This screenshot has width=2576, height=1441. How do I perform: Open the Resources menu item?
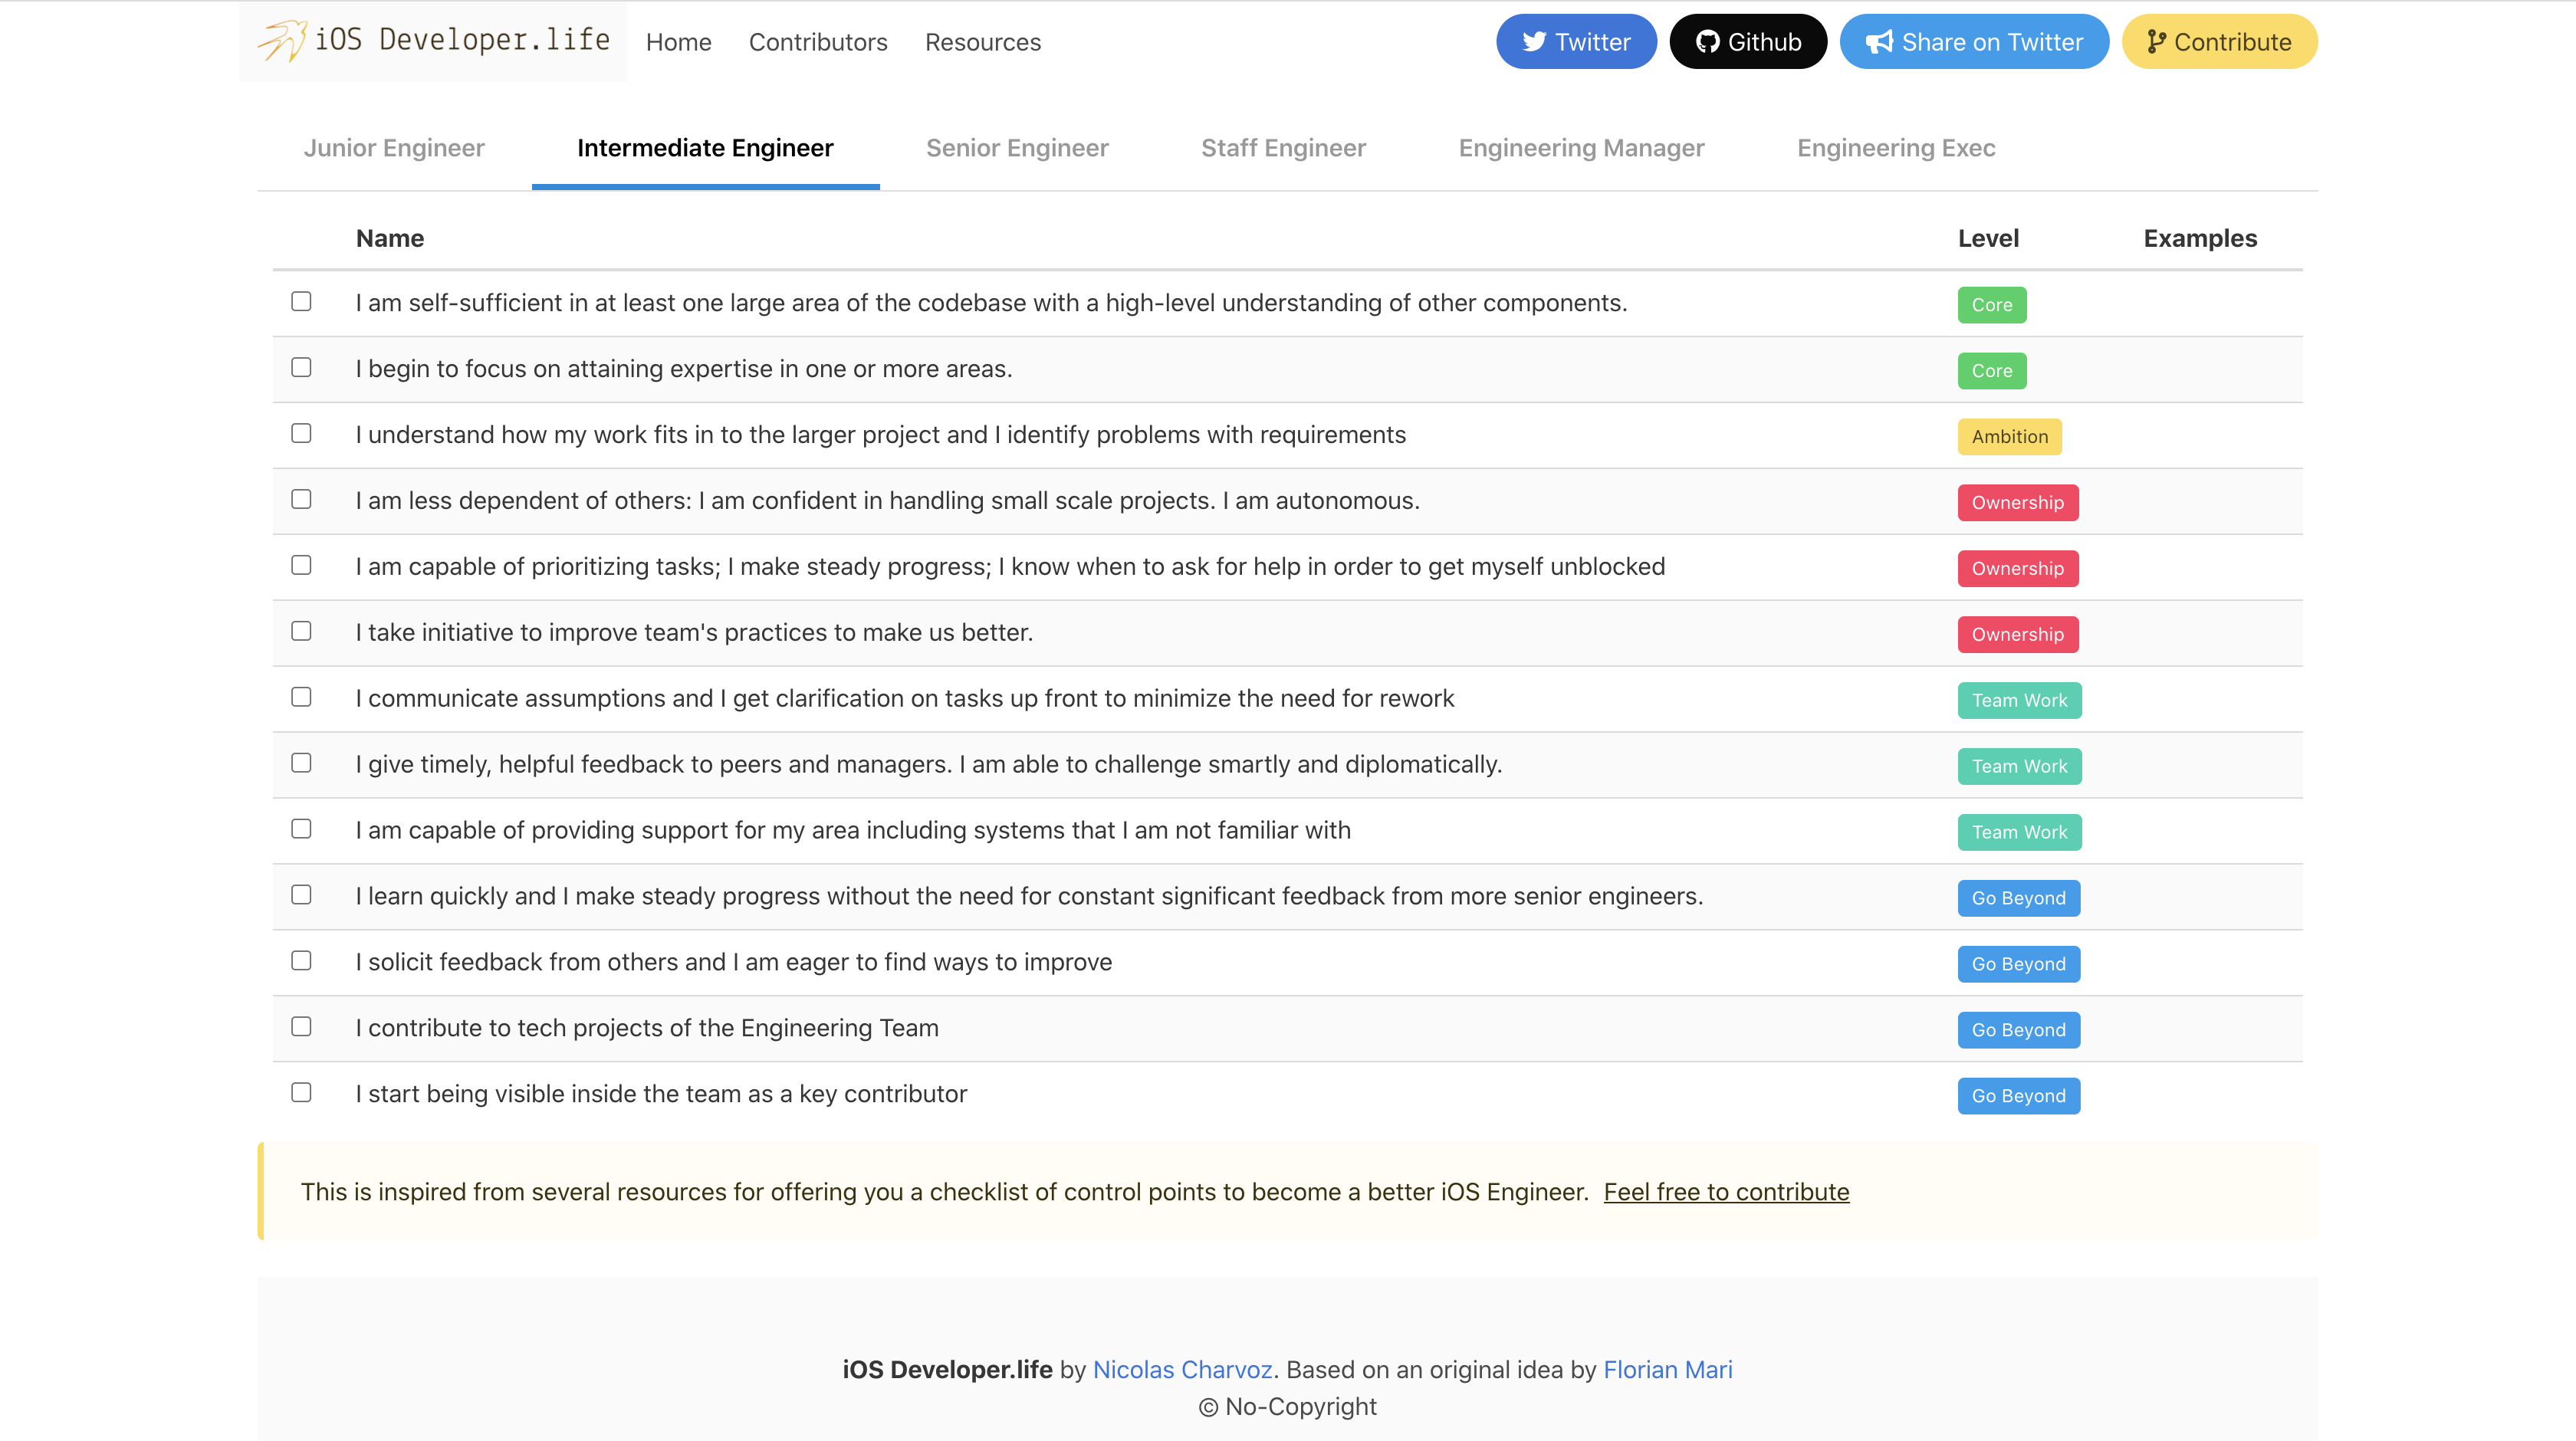[983, 42]
